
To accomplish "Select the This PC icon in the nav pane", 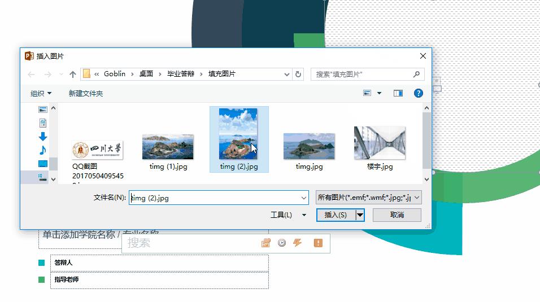I will point(43,177).
